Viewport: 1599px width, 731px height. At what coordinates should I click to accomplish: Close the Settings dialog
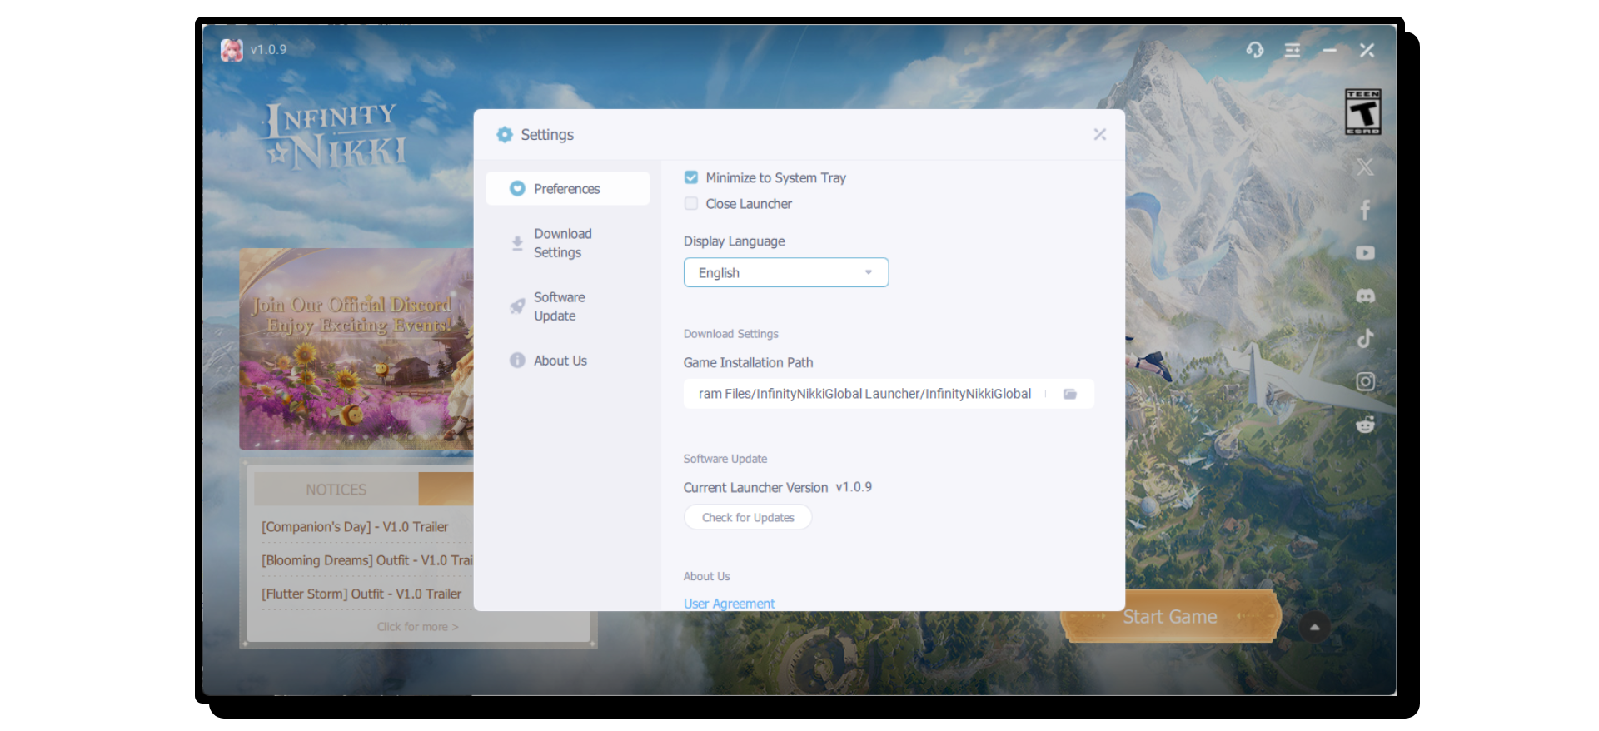[1099, 134]
